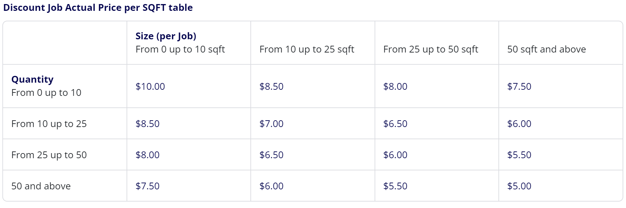Select the 'Size (per Job)' header cell
Screen dimensions: 626x208
(x=189, y=43)
